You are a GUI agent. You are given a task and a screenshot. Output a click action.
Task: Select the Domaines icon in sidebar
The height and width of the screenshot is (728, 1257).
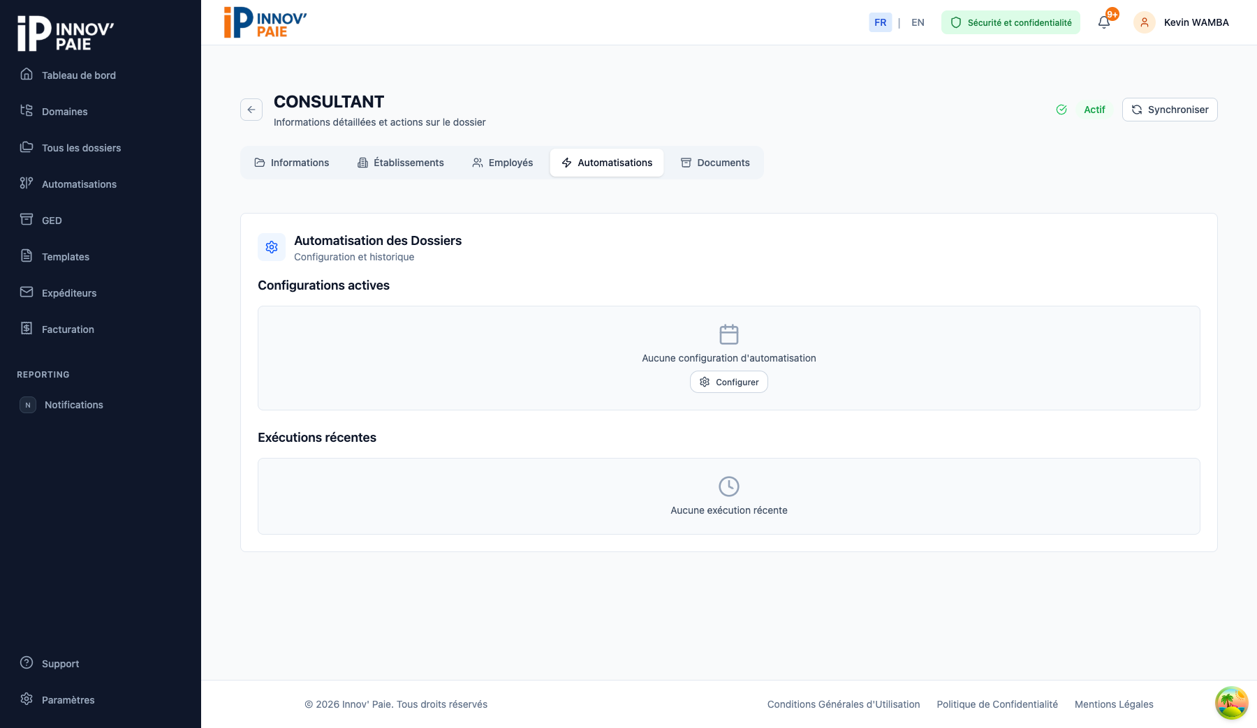[x=27, y=111]
